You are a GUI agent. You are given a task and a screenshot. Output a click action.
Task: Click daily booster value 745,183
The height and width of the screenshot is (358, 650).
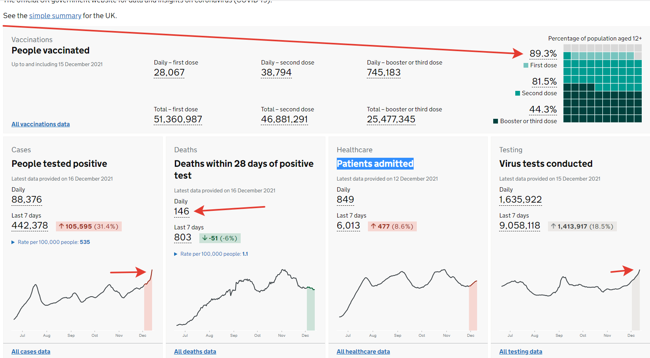[384, 73]
